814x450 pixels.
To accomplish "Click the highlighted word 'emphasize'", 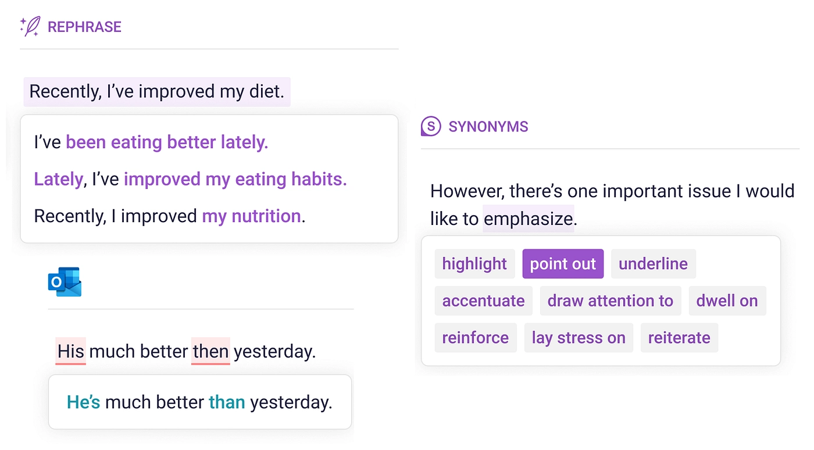I will [x=529, y=219].
